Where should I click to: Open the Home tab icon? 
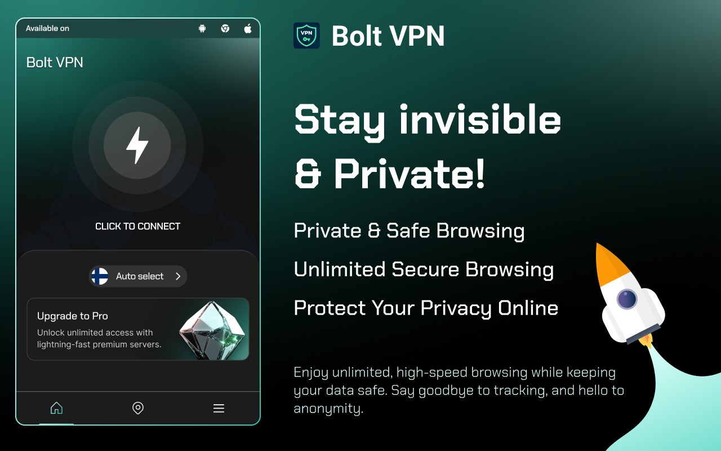[56, 408]
